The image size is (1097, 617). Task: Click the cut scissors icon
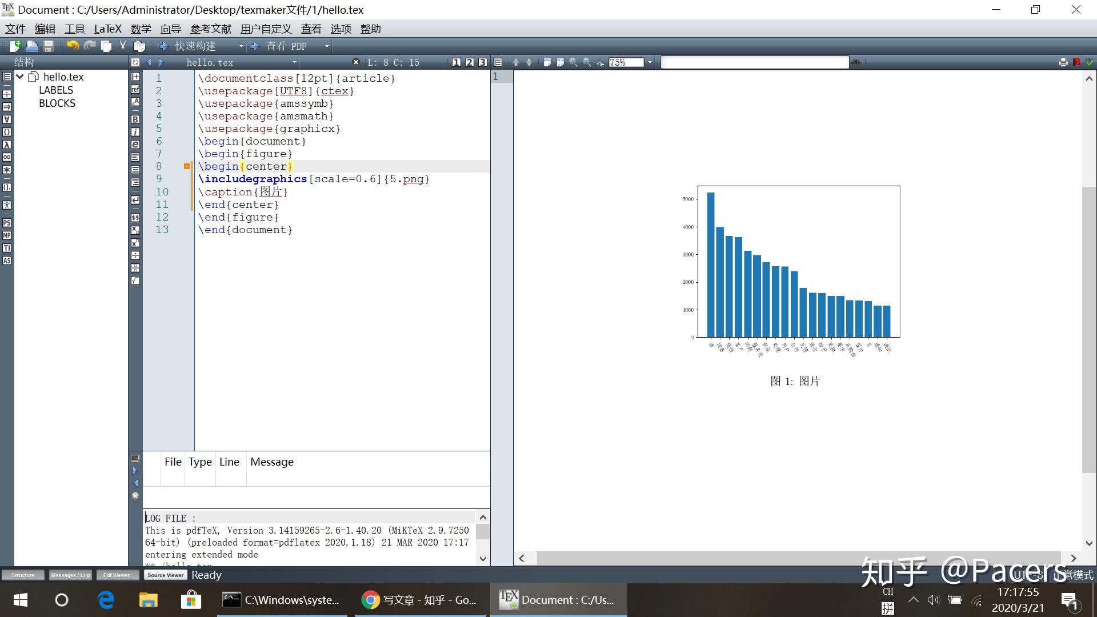tap(122, 46)
